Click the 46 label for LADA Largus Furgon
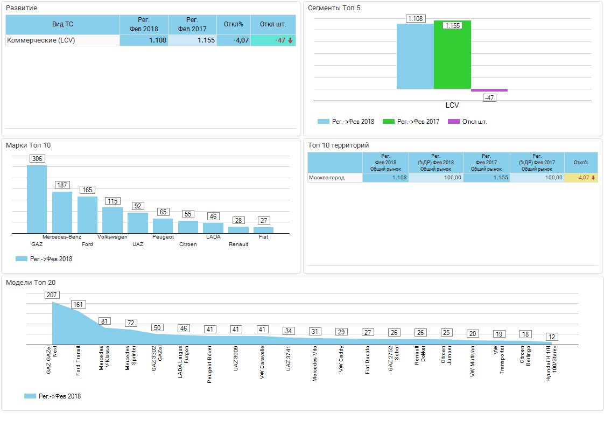604x427 pixels. tap(184, 328)
